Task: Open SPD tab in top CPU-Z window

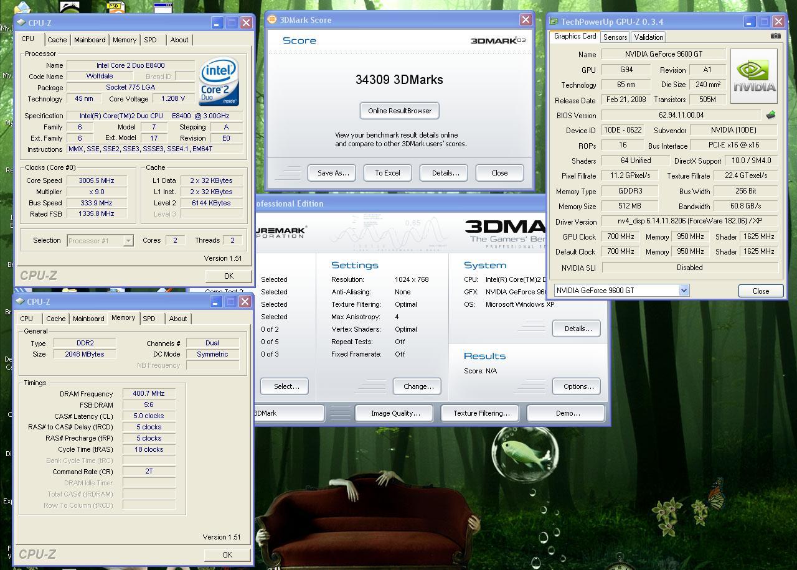Action: 150,40
